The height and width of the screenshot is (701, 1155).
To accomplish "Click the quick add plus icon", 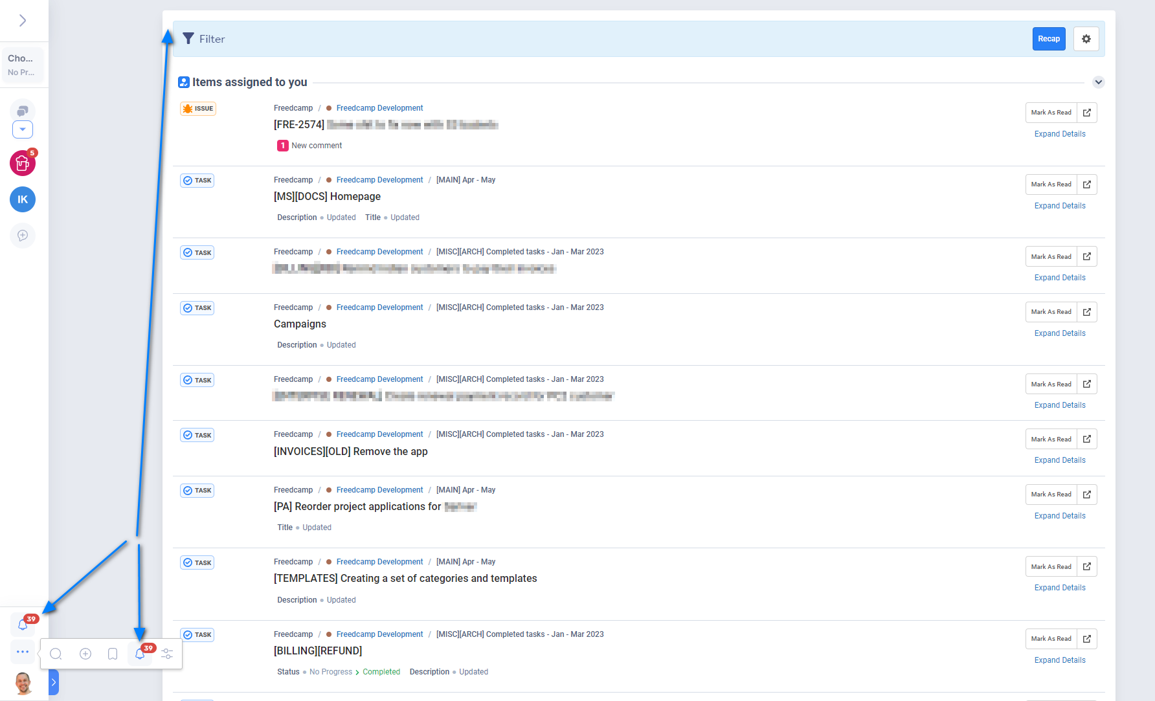I will (x=85, y=654).
